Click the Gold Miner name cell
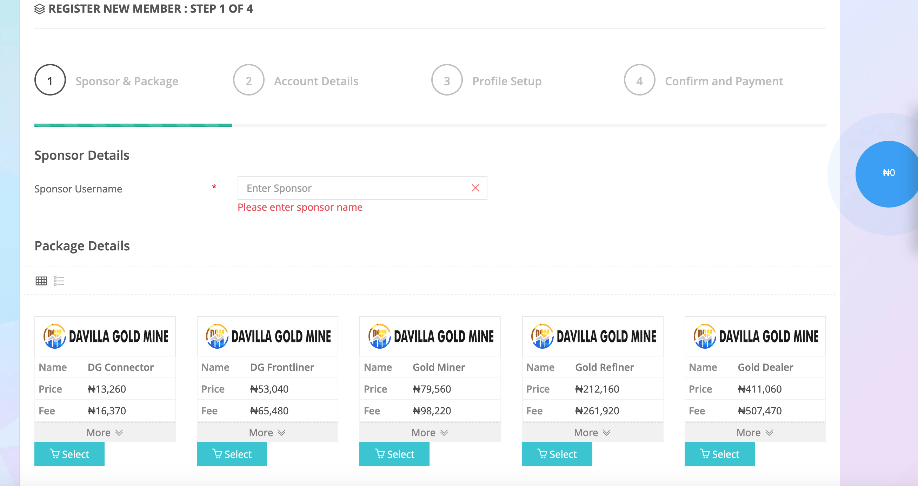The image size is (918, 486). coord(439,367)
